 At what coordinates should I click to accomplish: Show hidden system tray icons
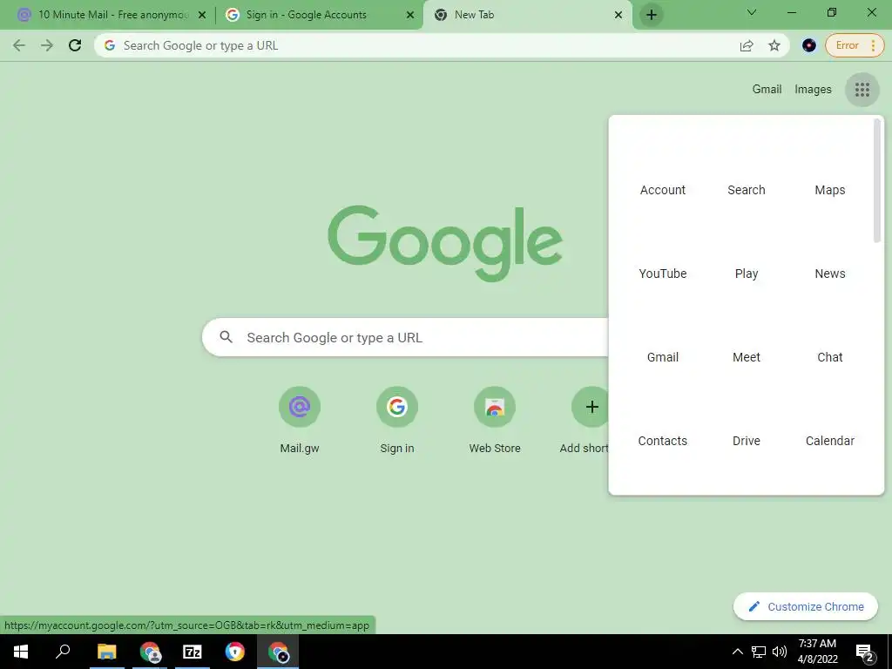point(737,652)
